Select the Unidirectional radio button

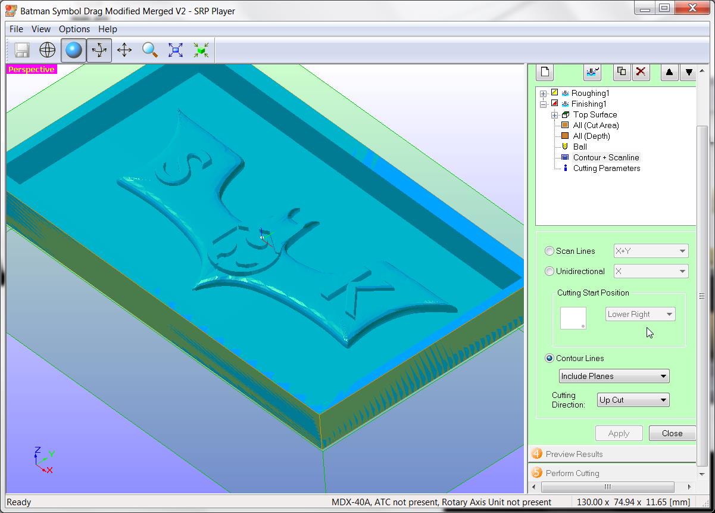[x=549, y=271]
